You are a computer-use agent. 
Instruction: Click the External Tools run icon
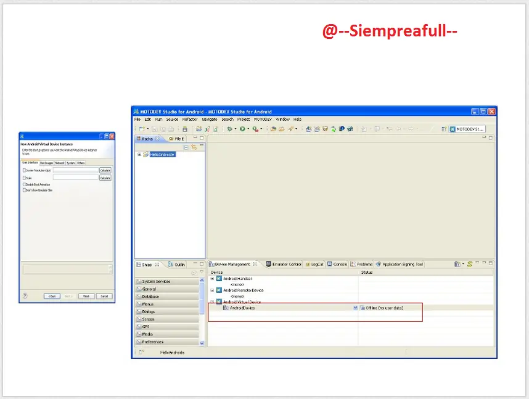[255, 129]
